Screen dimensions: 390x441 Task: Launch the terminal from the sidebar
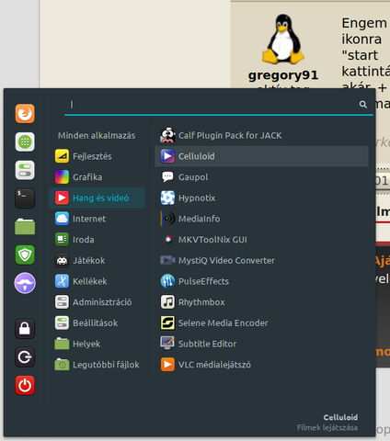pyautogui.click(x=25, y=198)
